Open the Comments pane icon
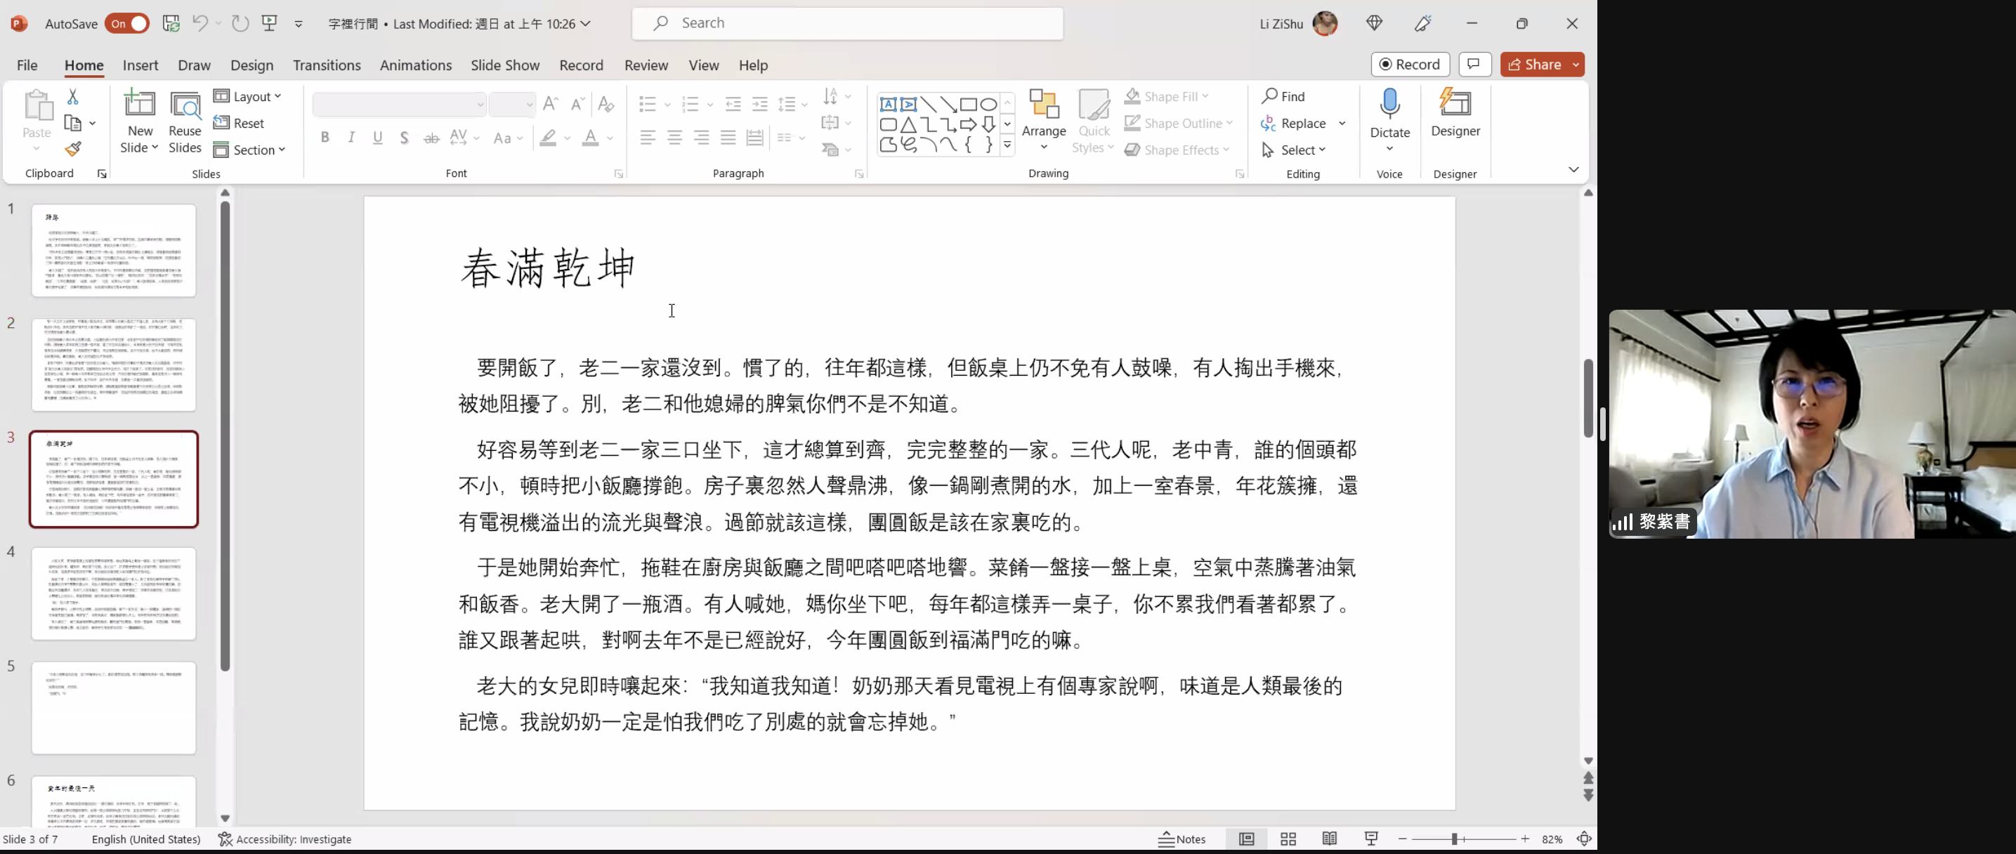2016x854 pixels. click(x=1474, y=64)
